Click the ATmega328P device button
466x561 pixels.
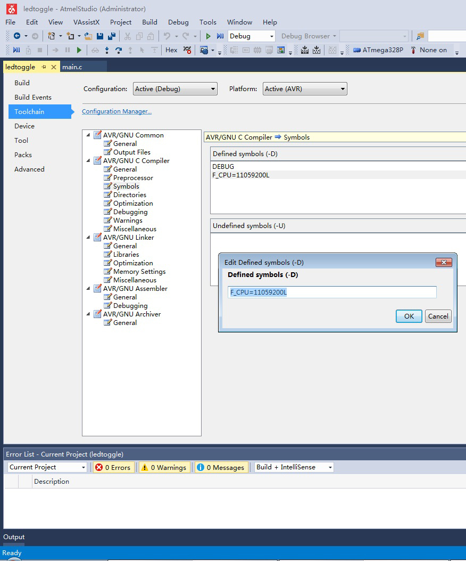(x=378, y=50)
